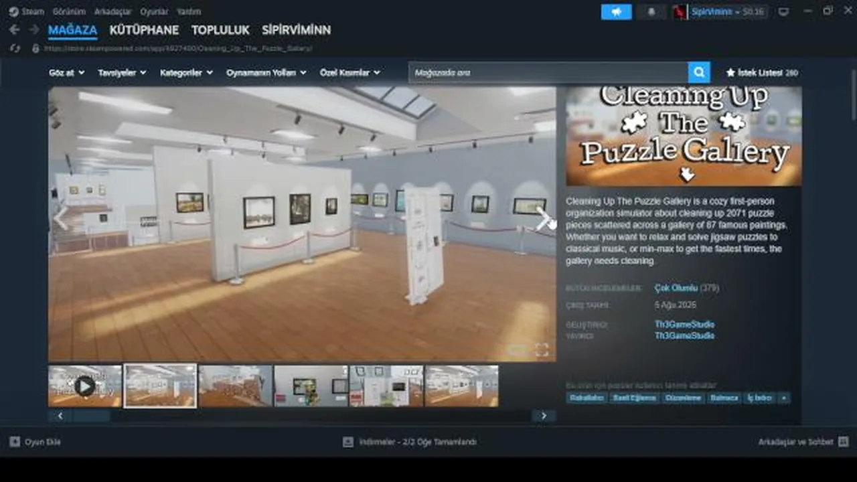This screenshot has width=857, height=482.
Task: Click the store page URL address
Action: pyautogui.click(x=178, y=48)
